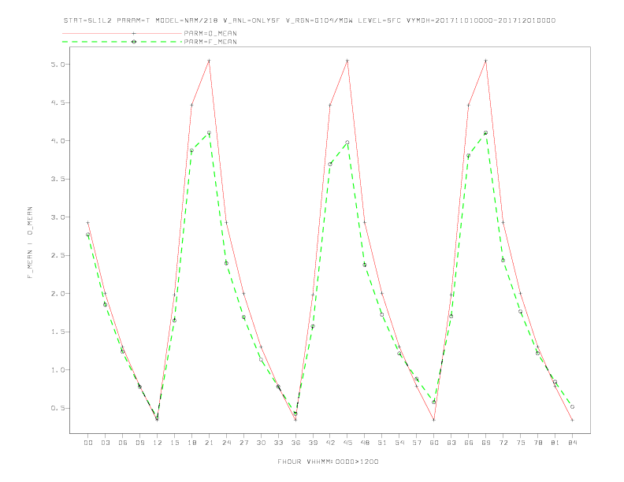Viewport: 624px width, 482px height.
Task: Click the FHOUR VHHMM:0000>1200 x-axis title
Action: 328,462
